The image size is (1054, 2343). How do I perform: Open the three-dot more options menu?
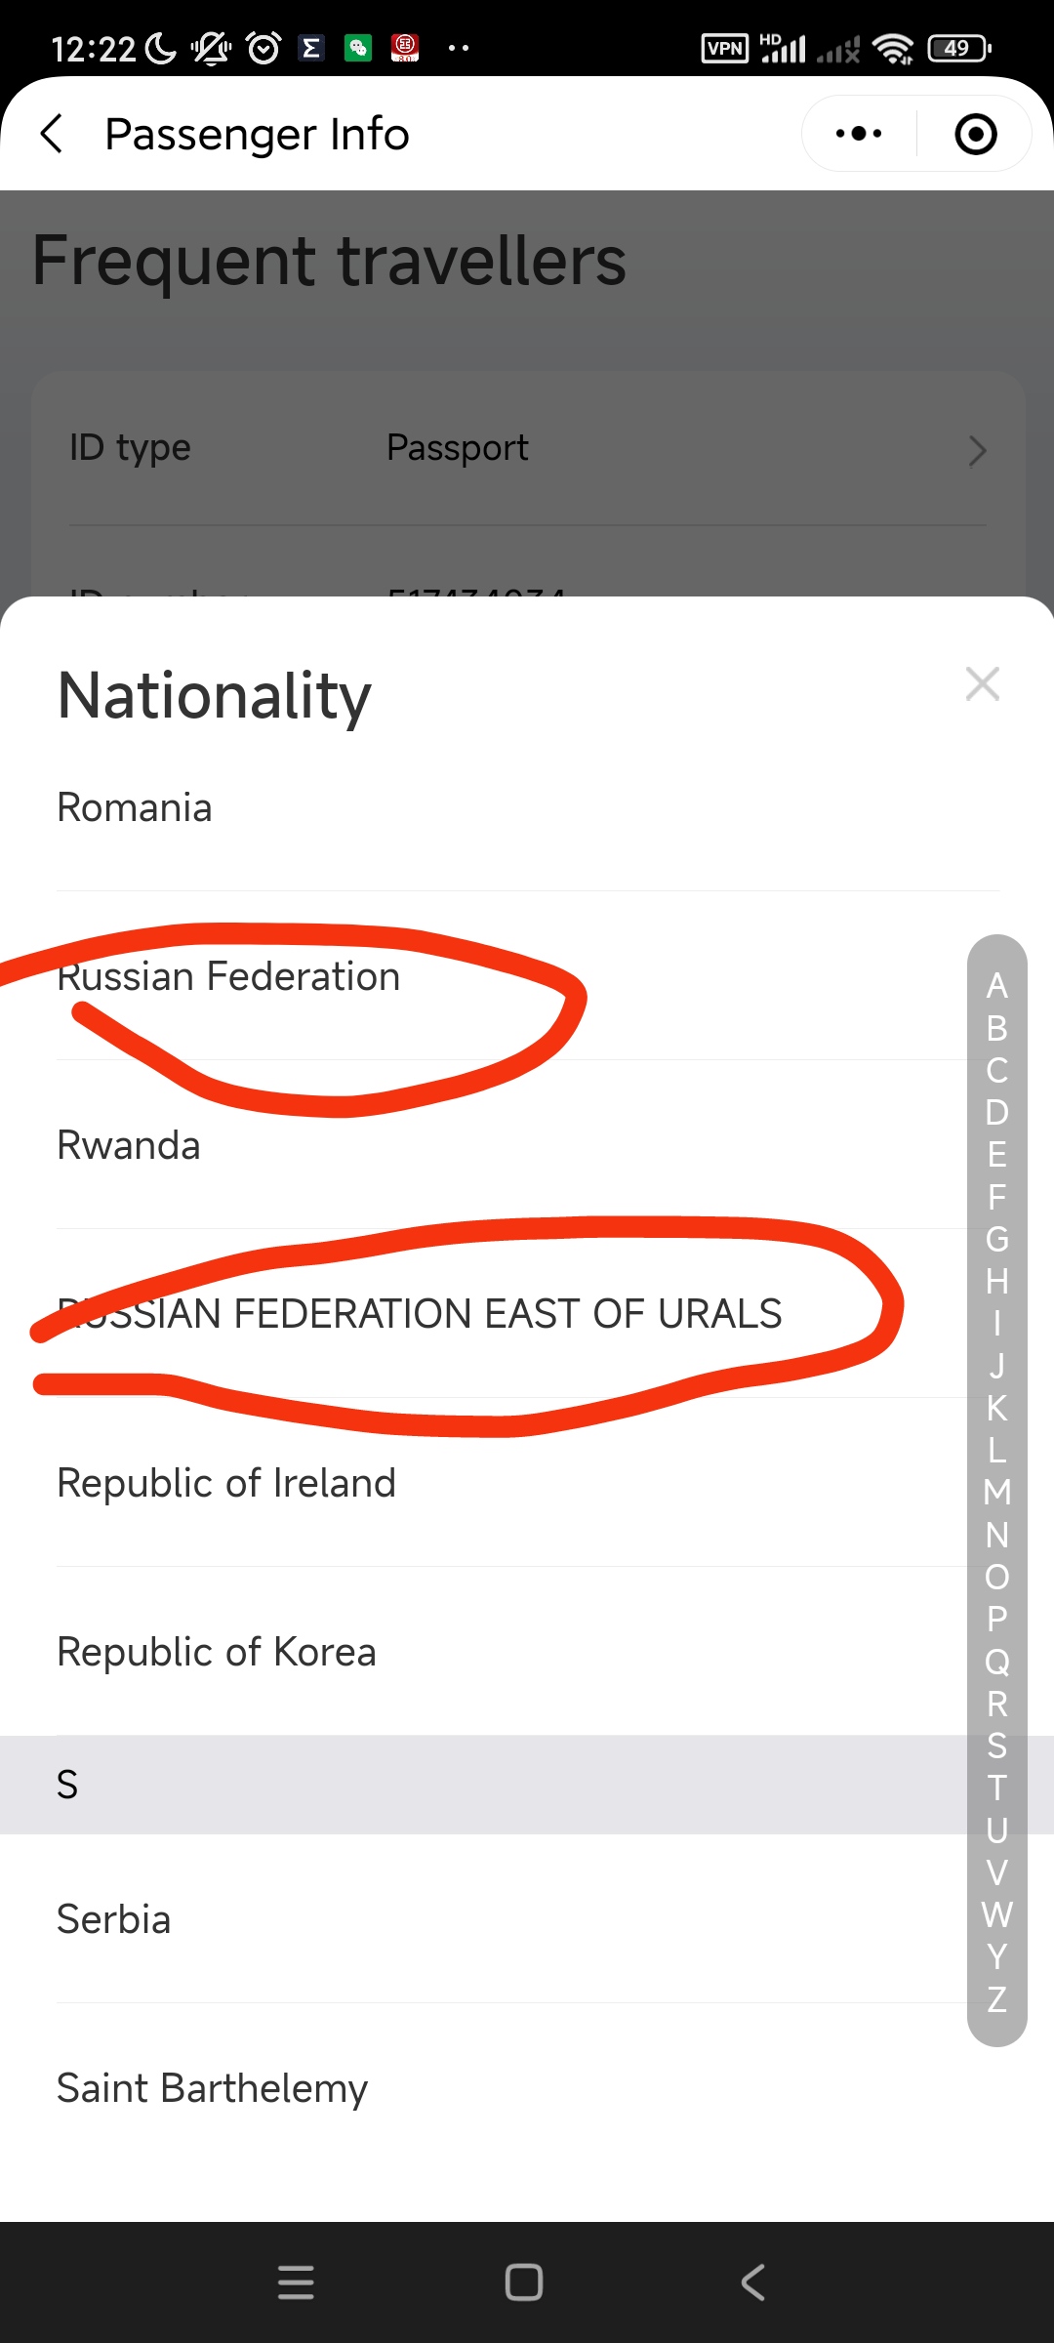click(859, 134)
